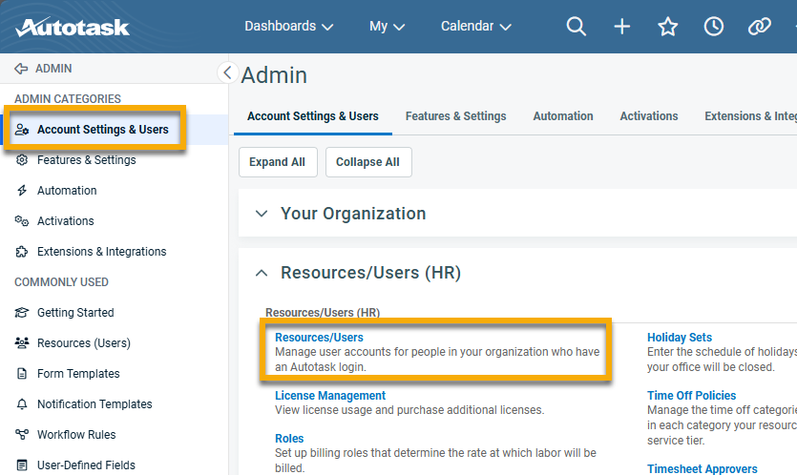
Task: Switch to Features & Settings tab
Action: click(456, 116)
